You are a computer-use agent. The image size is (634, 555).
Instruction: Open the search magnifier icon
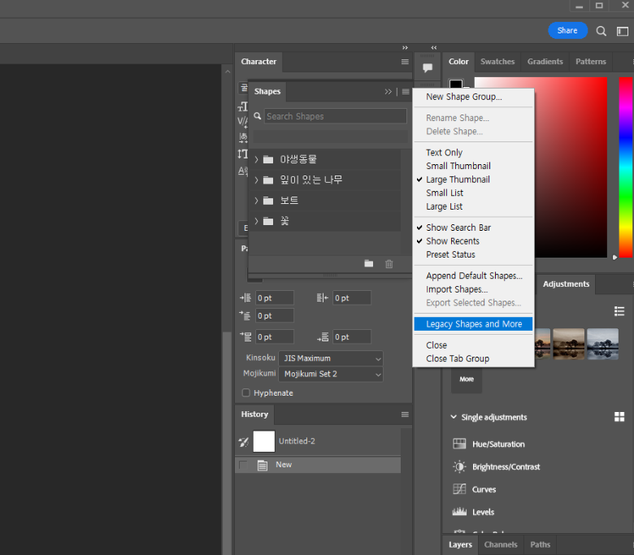pos(601,31)
